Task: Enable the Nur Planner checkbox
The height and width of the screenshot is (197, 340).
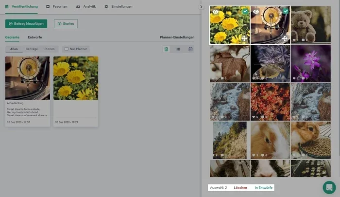Action: (67, 49)
